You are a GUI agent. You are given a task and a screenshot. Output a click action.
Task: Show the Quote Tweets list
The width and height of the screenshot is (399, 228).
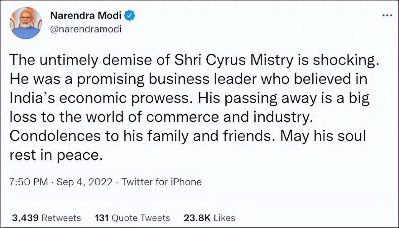(141, 218)
